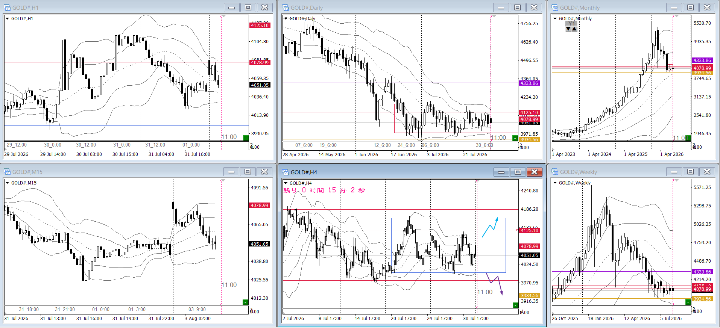Click the pink countdown timer text in H4 chart
Viewport: 720px width, 328px height.
tap(324, 190)
